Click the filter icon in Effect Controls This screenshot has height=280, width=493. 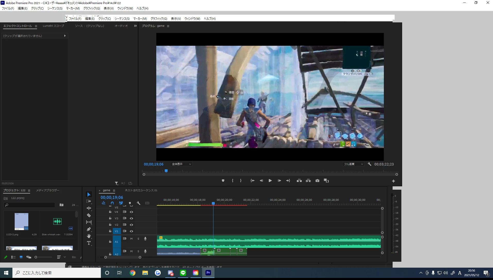coord(117,183)
